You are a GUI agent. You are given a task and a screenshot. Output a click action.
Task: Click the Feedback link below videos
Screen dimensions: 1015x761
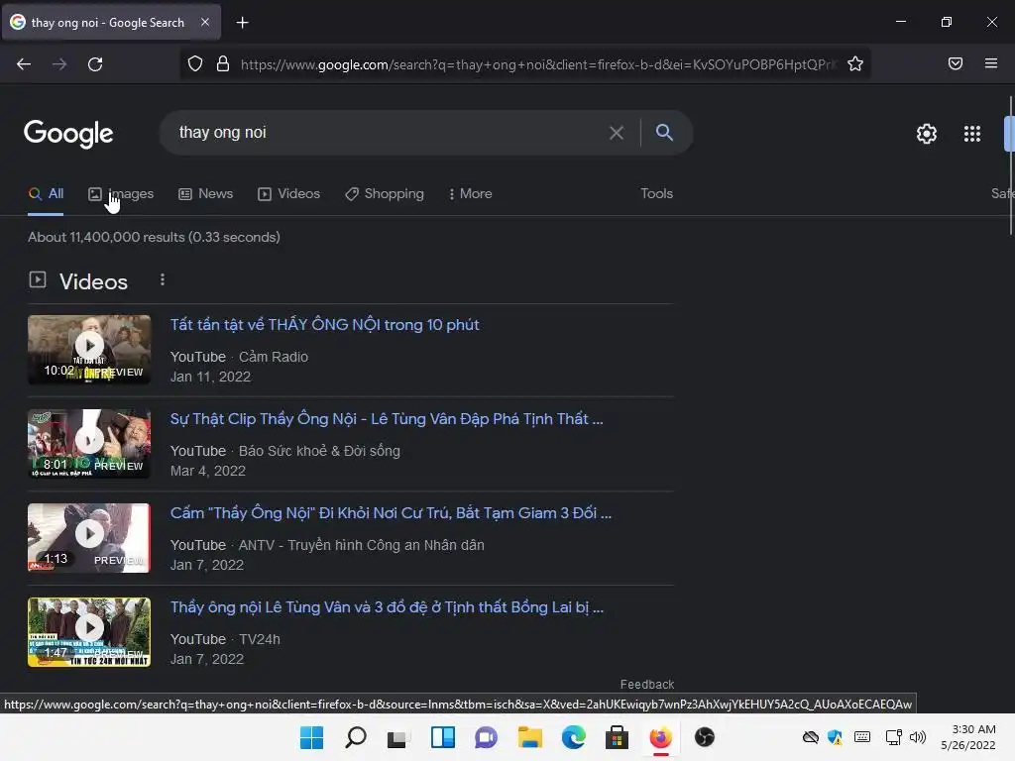[646, 684]
